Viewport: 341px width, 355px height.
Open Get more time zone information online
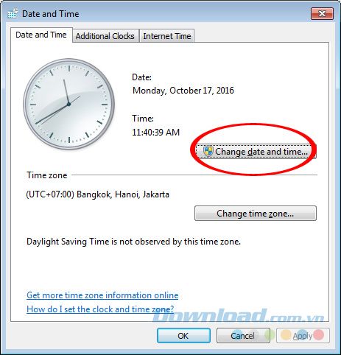(102, 295)
